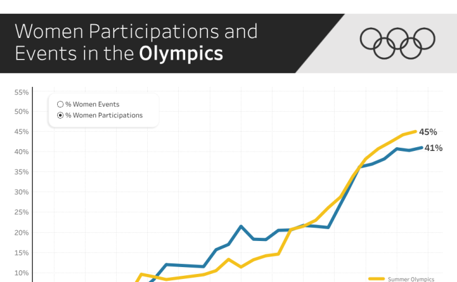The height and width of the screenshot is (282, 457).
Task: Click the end of the blue line
Action: tap(422, 148)
